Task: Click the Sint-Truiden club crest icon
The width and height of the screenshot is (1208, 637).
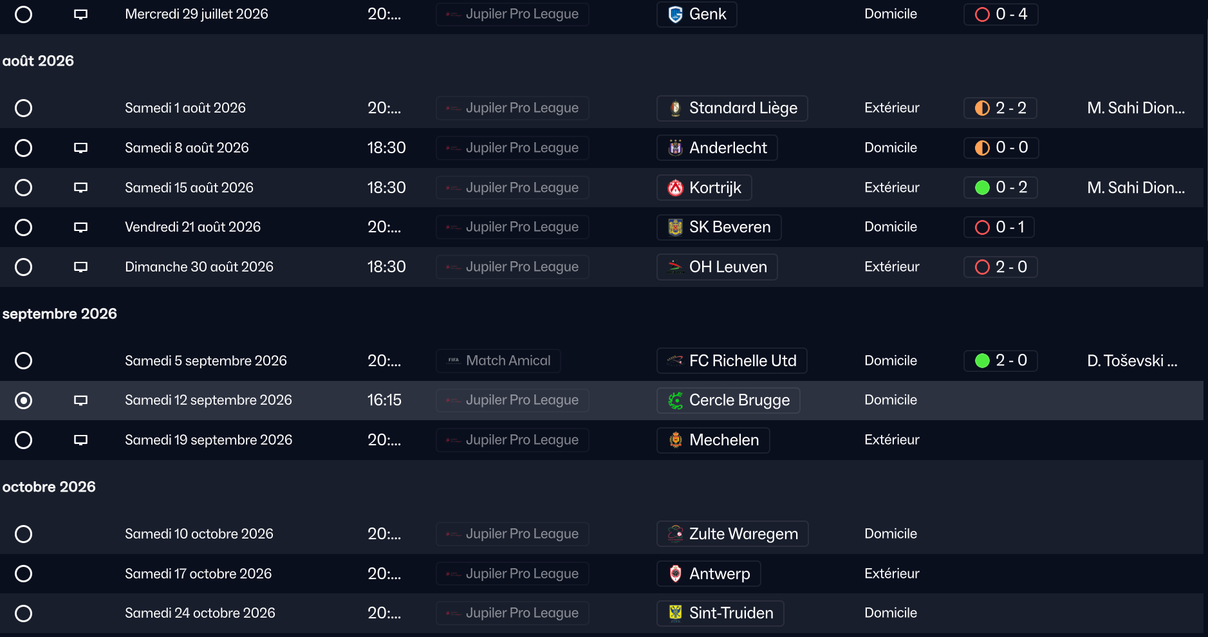Action: click(675, 613)
